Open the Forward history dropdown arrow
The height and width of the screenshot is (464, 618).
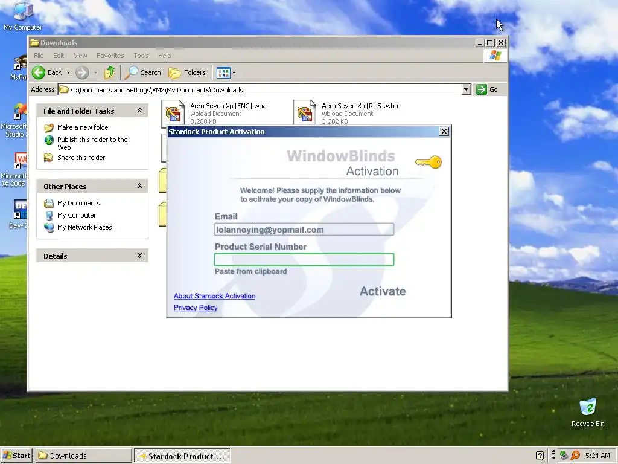95,72
